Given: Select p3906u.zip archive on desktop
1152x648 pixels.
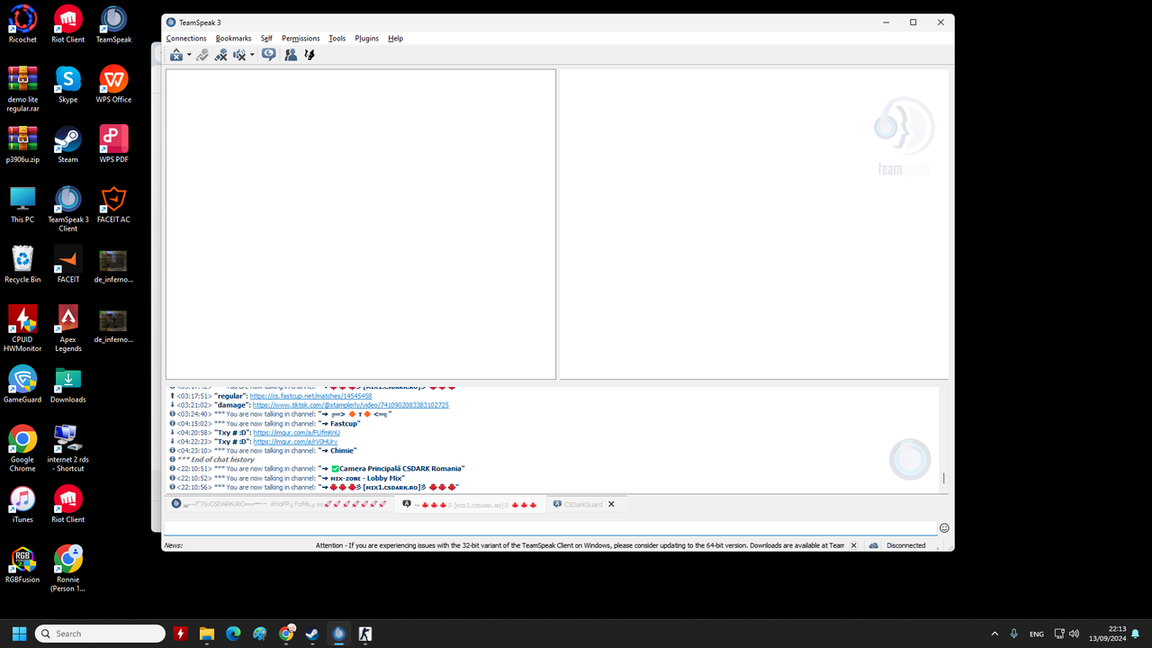Looking at the screenshot, I should (22, 144).
